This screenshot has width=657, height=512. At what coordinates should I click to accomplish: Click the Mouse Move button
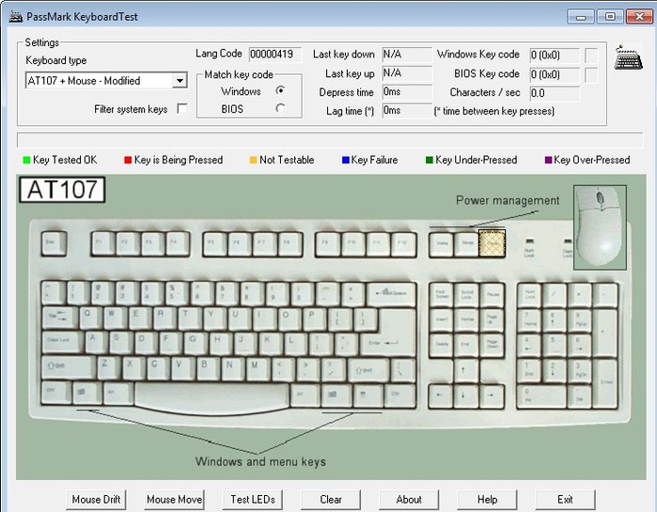tap(174, 500)
